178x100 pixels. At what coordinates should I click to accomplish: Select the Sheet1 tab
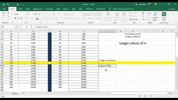point(15,93)
